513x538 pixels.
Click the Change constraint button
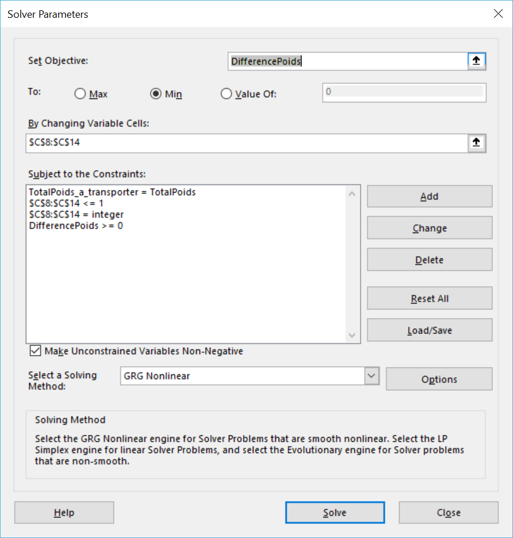point(429,228)
